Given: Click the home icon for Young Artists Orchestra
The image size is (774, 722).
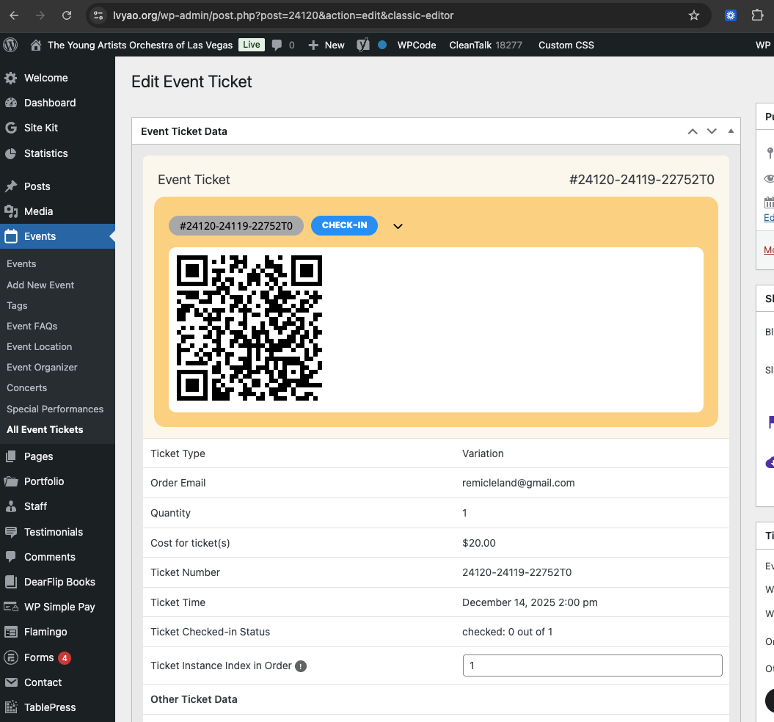Looking at the screenshot, I should coord(36,45).
